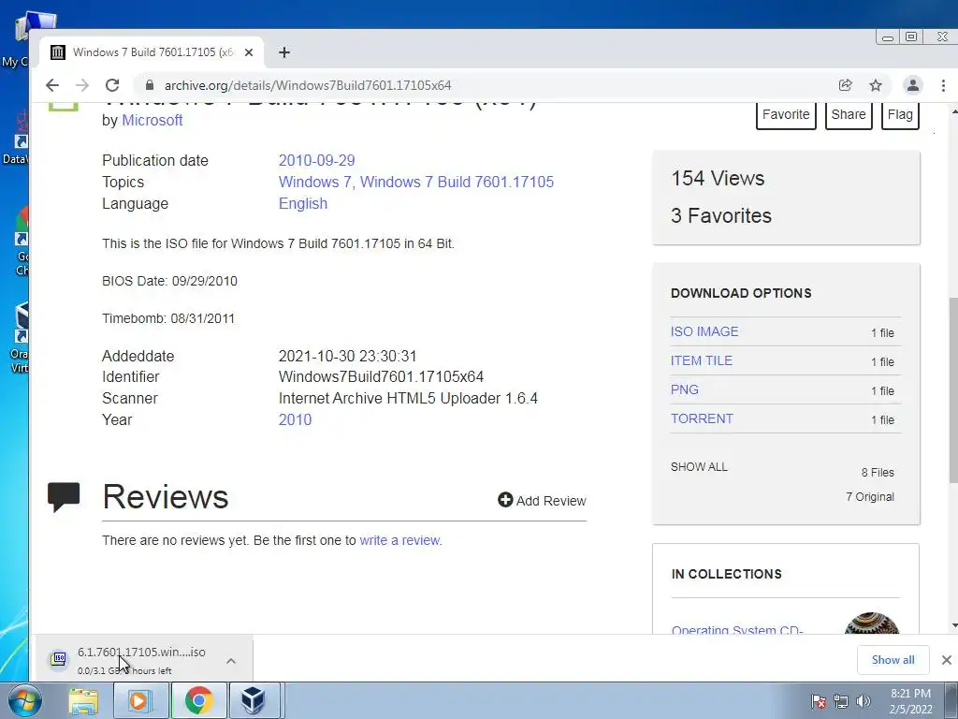Click the Favorite button

tap(786, 115)
